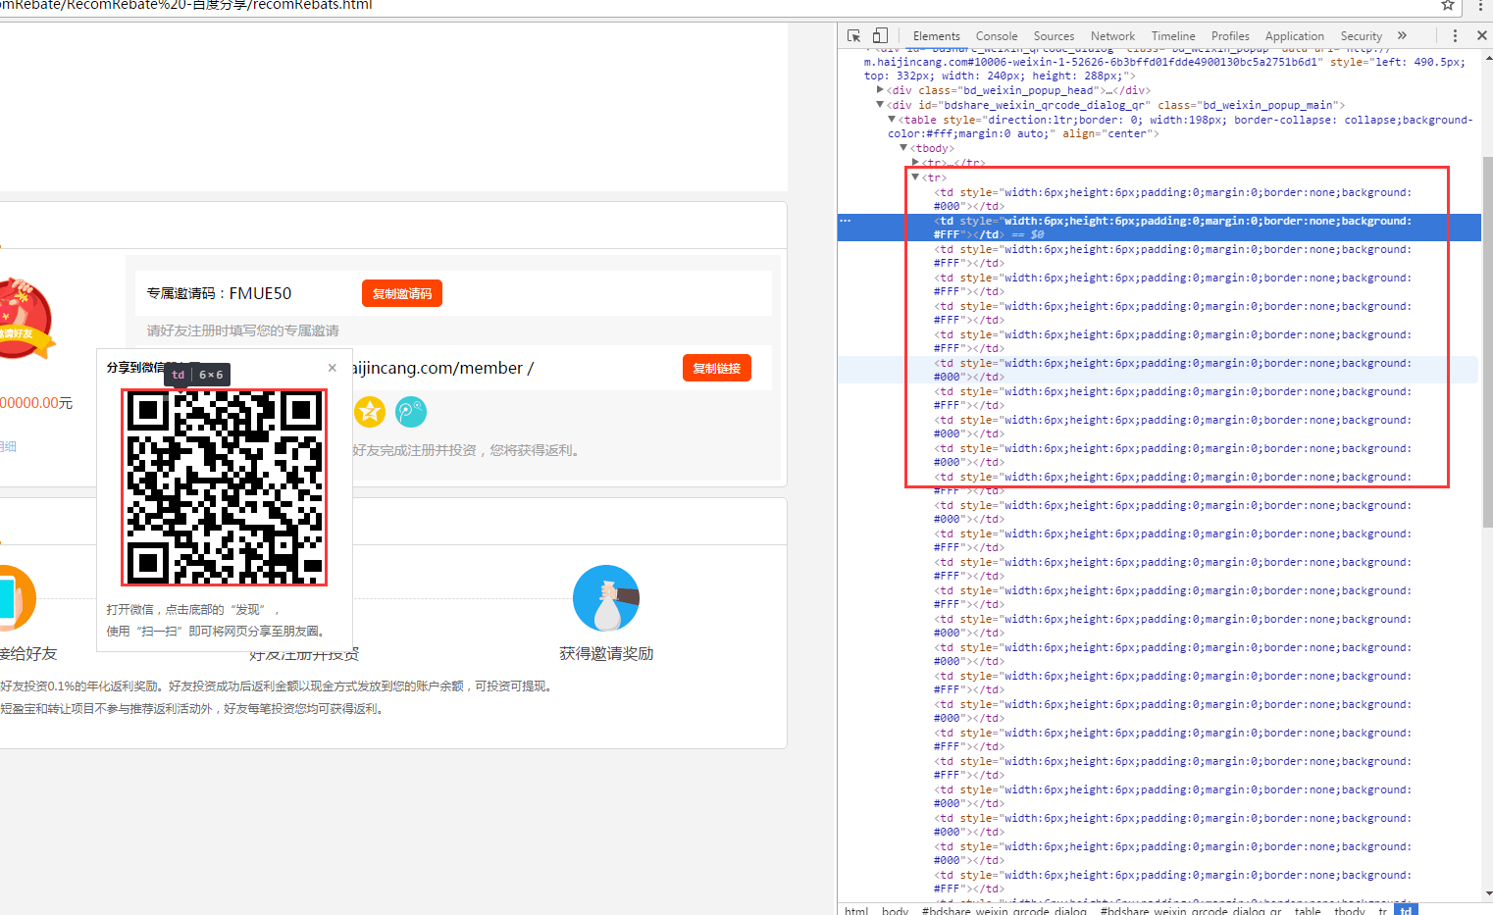Switch to the Network tab
Viewport: 1493px width, 915px height.
[1112, 36]
